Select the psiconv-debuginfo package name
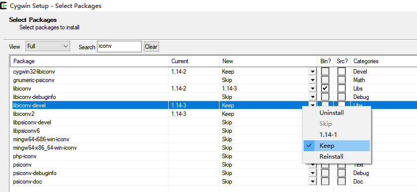 pyautogui.click(x=34, y=173)
